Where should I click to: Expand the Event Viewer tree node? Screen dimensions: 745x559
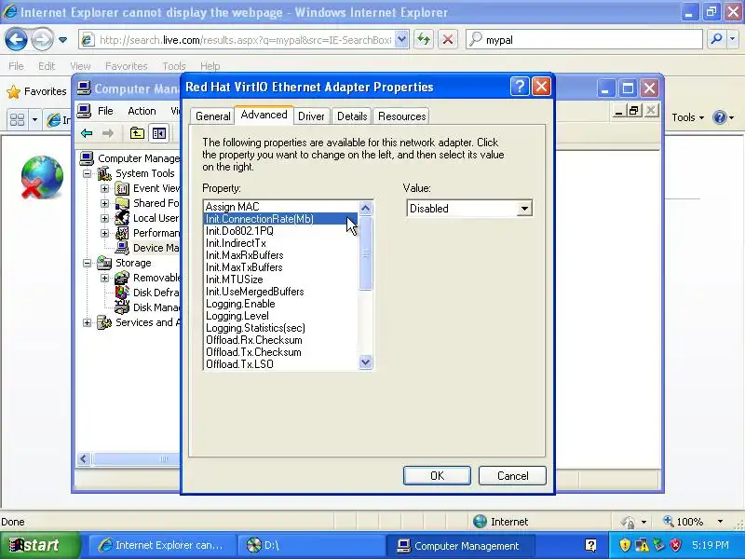[104, 189]
